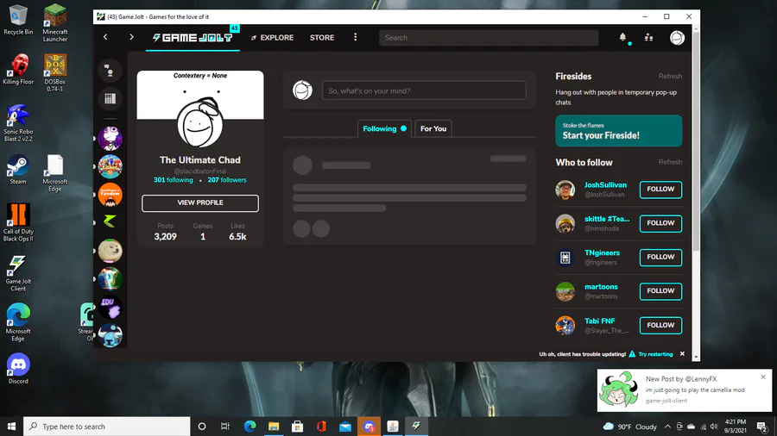
Task: Open JoshSullivan's profile name
Action: pos(605,185)
